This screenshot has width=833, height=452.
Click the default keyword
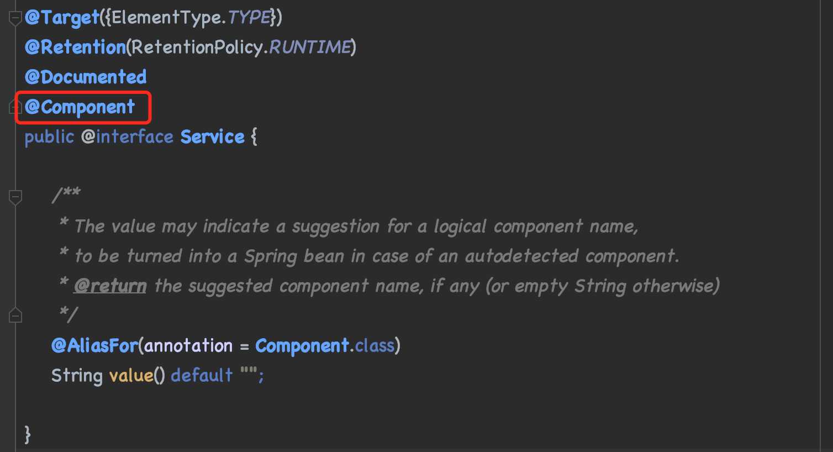(x=202, y=376)
